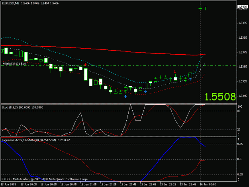Screen dimensions: 249x187
Task: Select the red sell arrow near 21:05
Action: pos(85,64)
